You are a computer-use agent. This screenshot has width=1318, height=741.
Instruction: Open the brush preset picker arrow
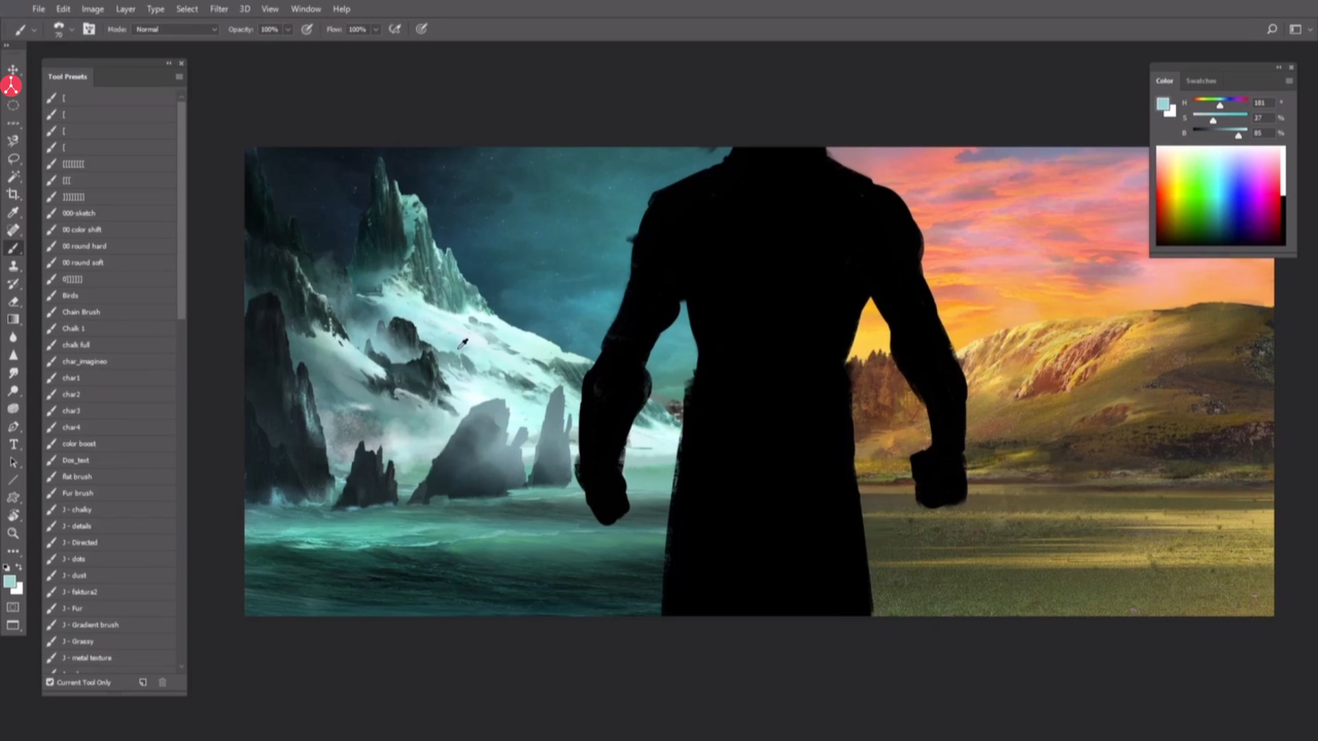click(71, 30)
